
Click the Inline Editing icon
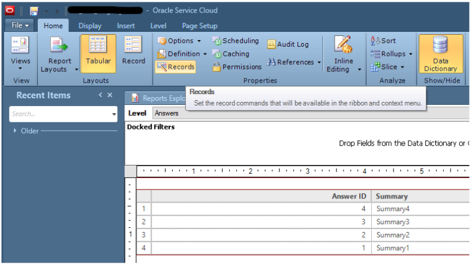click(x=343, y=44)
